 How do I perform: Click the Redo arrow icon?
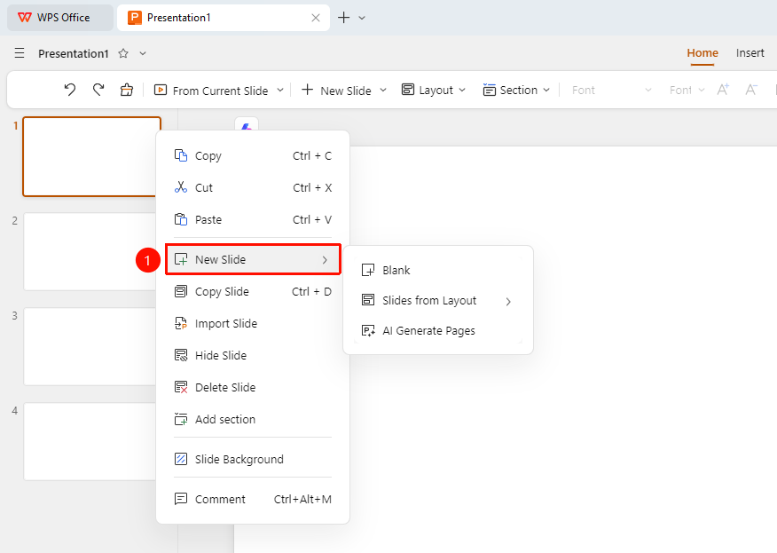pos(98,90)
